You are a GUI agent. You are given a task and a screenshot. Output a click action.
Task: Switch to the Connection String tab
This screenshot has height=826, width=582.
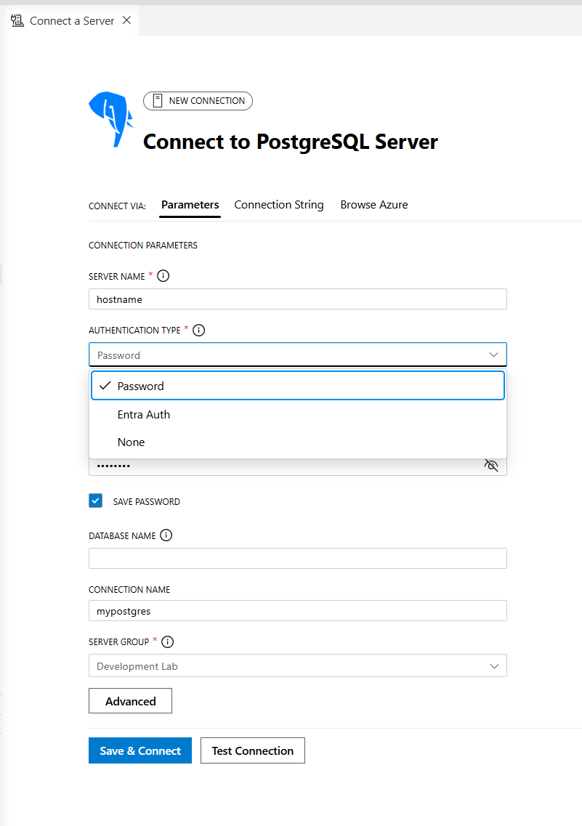pyautogui.click(x=279, y=205)
